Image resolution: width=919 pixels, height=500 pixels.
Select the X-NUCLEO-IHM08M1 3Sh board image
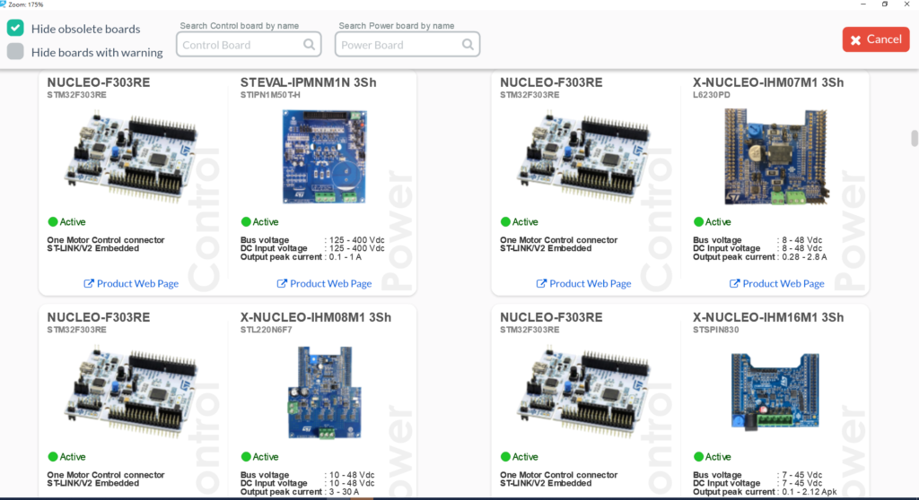tap(324, 392)
